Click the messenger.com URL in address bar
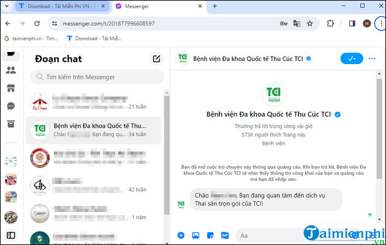This screenshot has width=386, height=245. click(108, 24)
